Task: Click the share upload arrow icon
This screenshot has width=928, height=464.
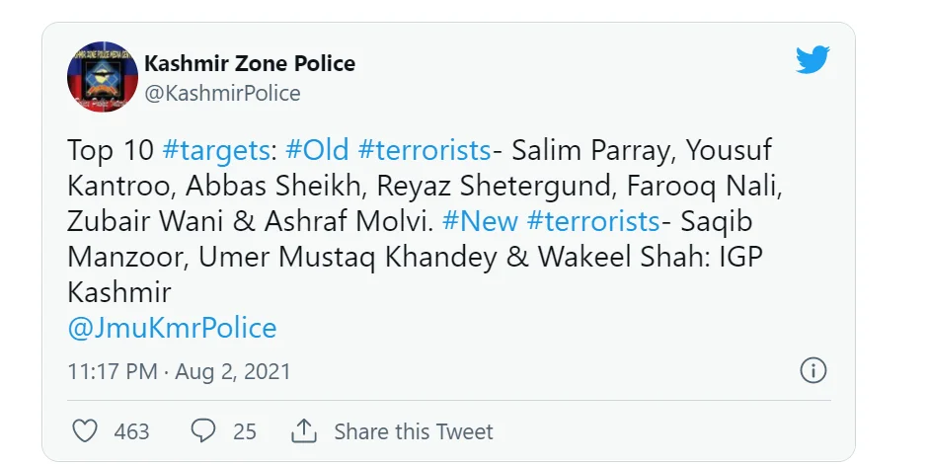Action: tap(304, 430)
